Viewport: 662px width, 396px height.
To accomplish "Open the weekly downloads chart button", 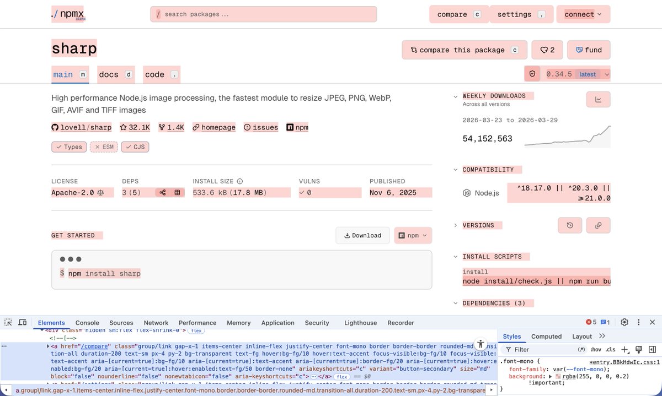I will 598,100.
